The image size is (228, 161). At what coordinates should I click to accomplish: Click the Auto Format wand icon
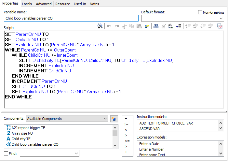click(x=100, y=26)
